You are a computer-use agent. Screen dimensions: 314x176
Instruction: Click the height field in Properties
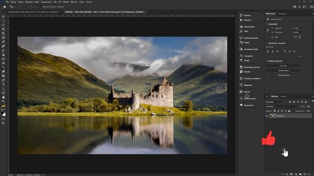pyautogui.click(x=278, y=32)
